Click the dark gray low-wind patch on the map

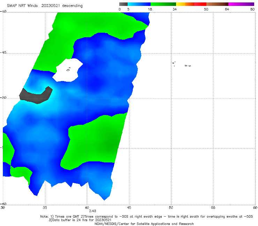click(x=36, y=95)
